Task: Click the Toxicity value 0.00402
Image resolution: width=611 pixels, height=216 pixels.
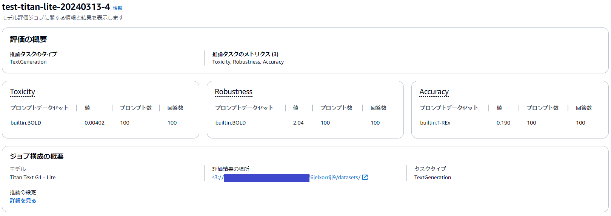Action: click(94, 123)
